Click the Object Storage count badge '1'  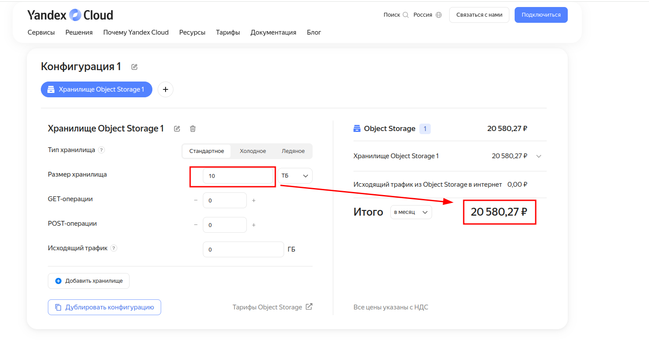tap(425, 129)
